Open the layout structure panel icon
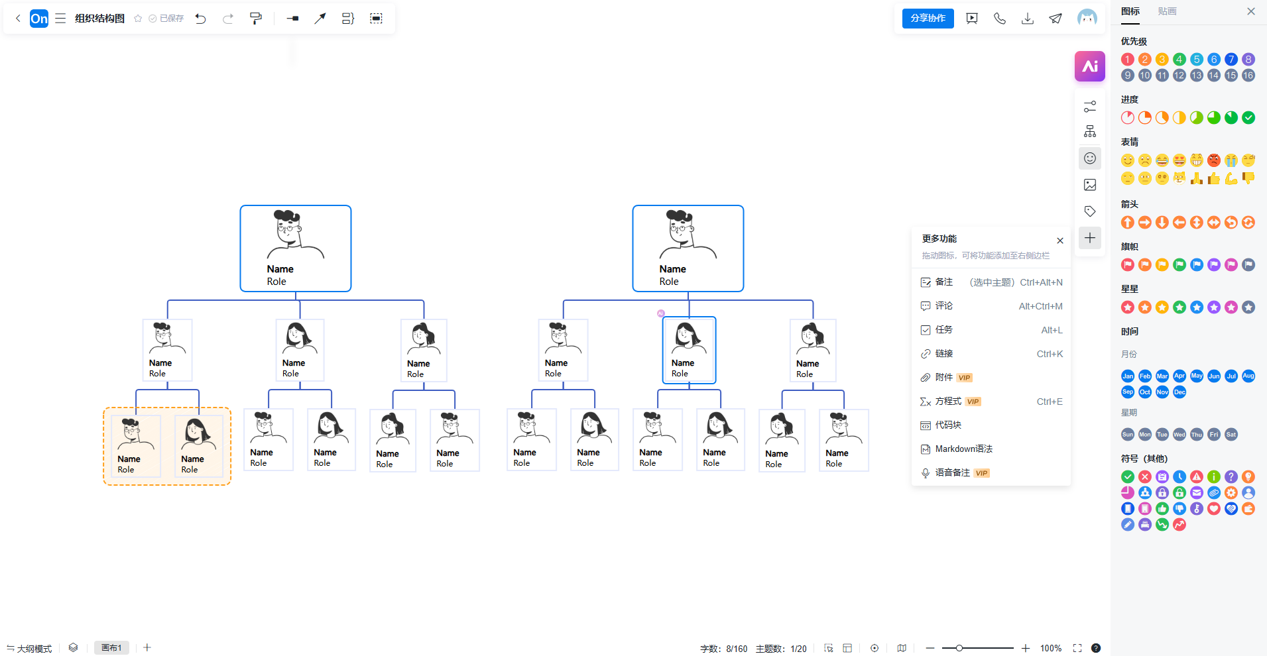This screenshot has height=656, width=1267. pyautogui.click(x=1089, y=131)
